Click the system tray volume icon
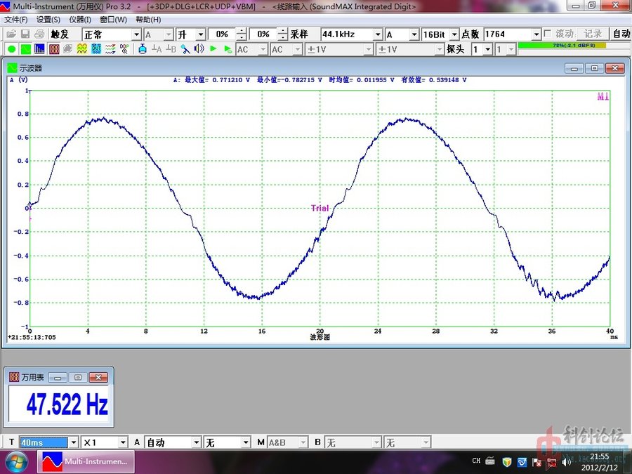This screenshot has width=632, height=474. 566,462
